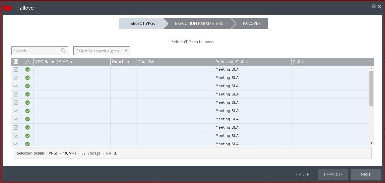Viewport: 385px width, 183px height.
Task: Close the Failover dialog with the X
Action: click(x=380, y=6)
